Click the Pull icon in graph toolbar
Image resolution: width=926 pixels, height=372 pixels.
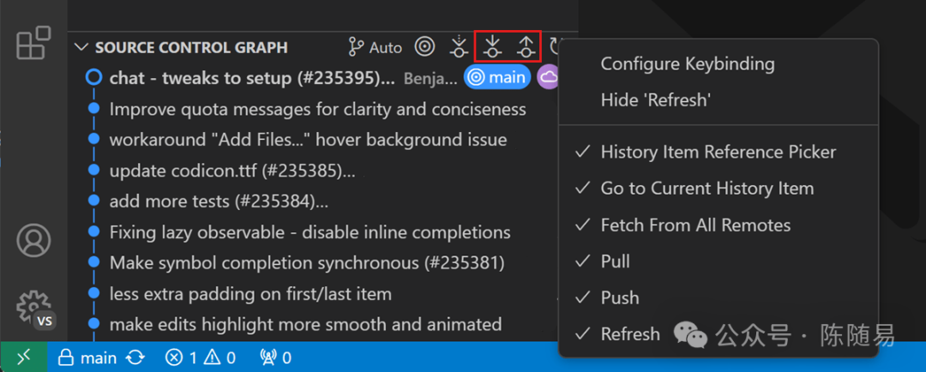click(492, 46)
